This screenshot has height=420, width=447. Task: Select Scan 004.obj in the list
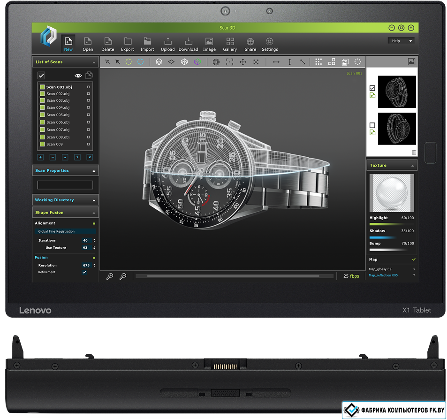[58, 107]
